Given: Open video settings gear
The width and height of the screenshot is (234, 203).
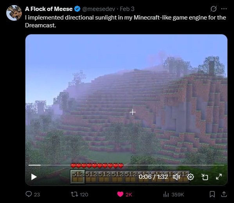Looking at the screenshot, I should (191, 177).
